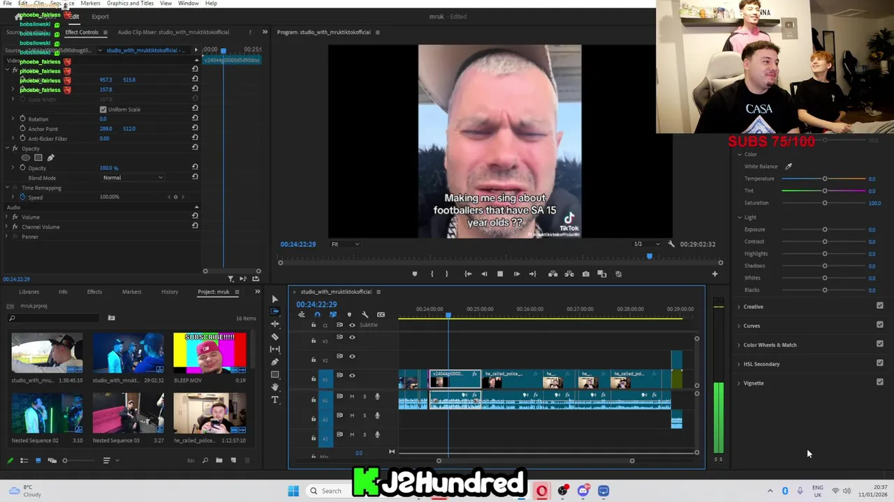Adjust Saturation slider handle
Viewport: 894px width, 502px height.
825,203
